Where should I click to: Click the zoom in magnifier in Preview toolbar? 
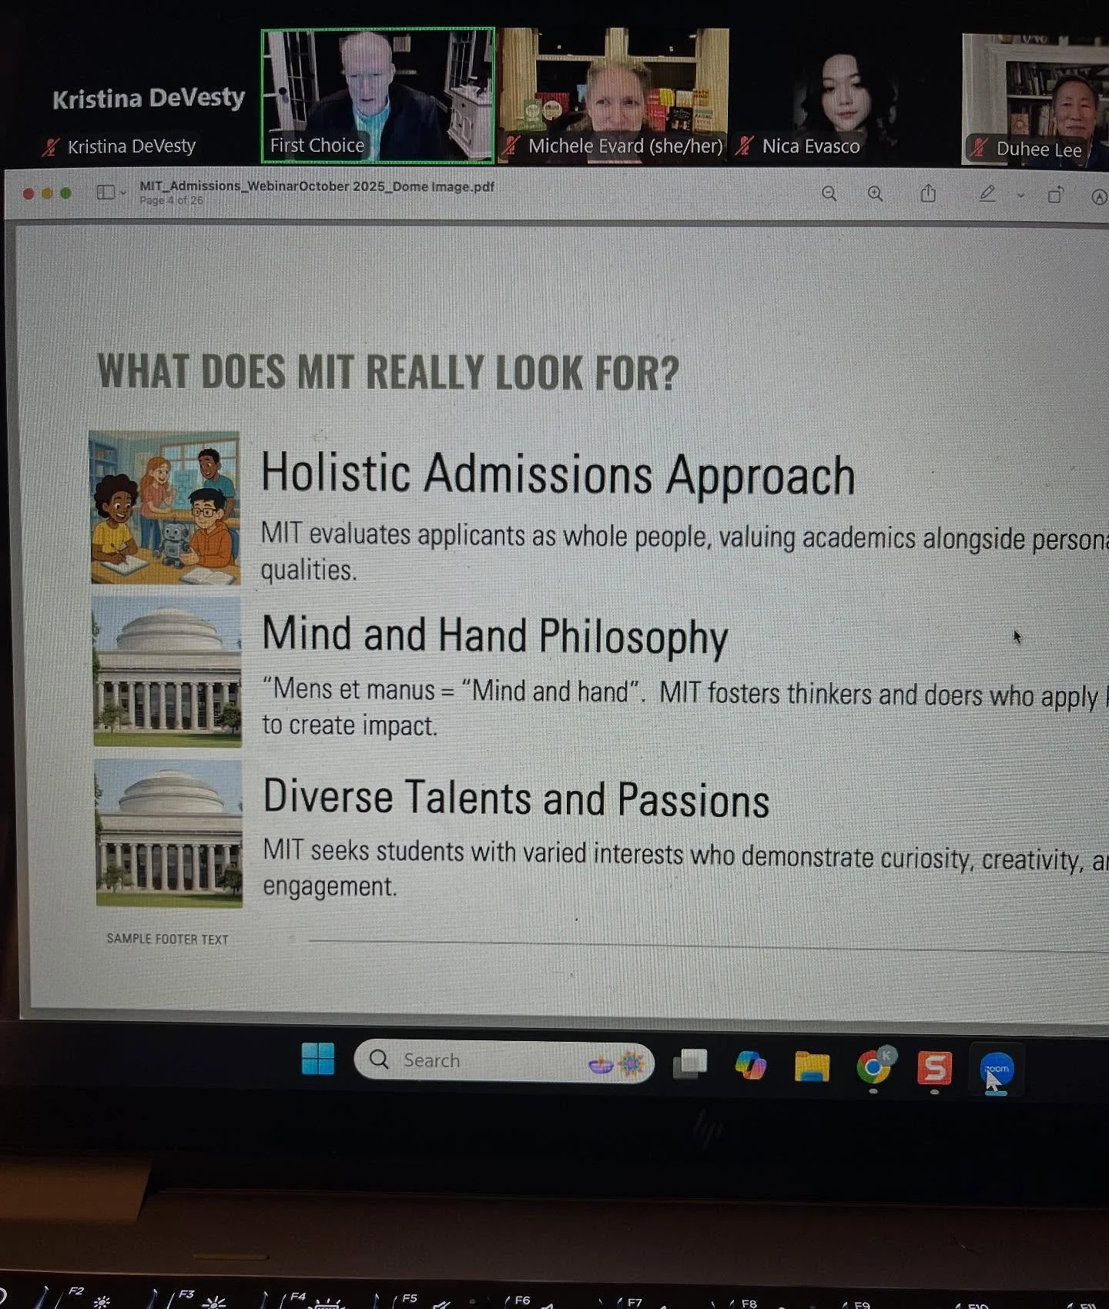coord(876,194)
